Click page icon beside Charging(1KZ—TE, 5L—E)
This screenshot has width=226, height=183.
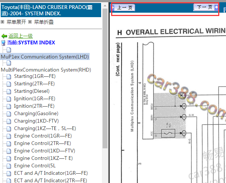[9, 129]
